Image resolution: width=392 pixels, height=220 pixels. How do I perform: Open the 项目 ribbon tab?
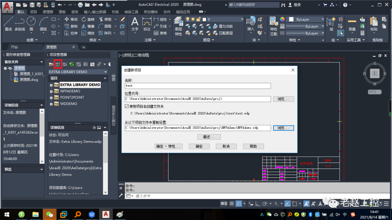coord(33,12)
